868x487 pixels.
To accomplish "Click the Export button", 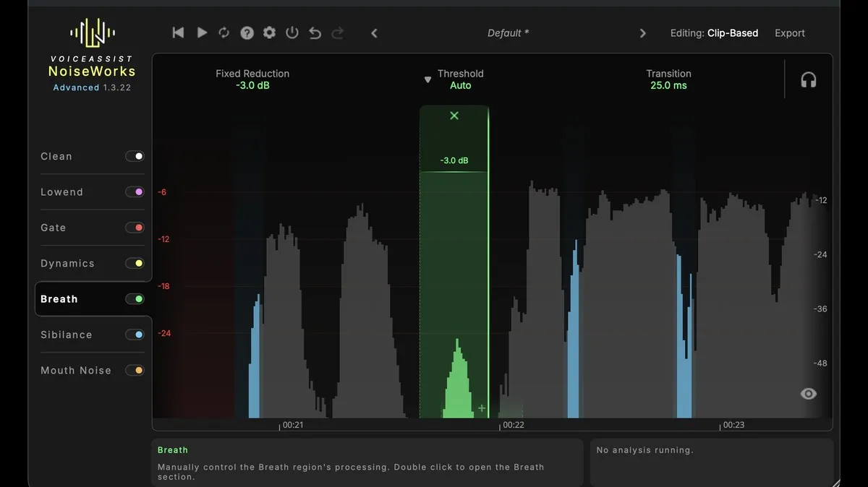I will coord(790,33).
